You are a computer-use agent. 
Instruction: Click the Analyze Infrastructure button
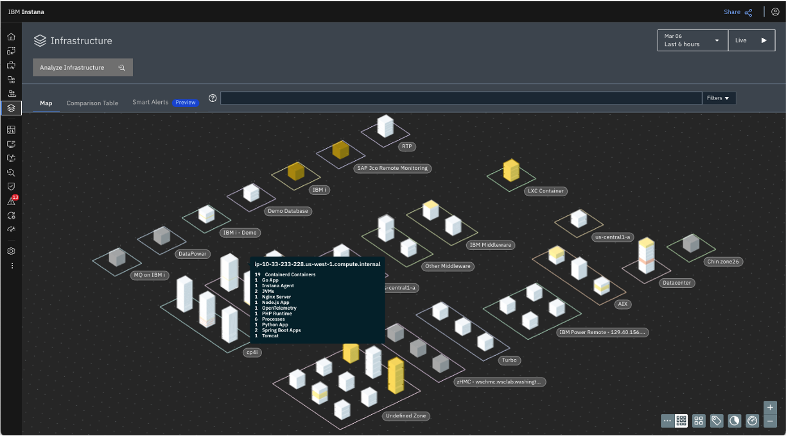83,67
